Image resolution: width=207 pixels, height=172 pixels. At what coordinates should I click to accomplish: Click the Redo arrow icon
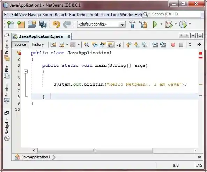(67, 24)
